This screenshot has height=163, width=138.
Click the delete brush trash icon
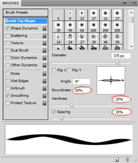[x=127, y=160]
